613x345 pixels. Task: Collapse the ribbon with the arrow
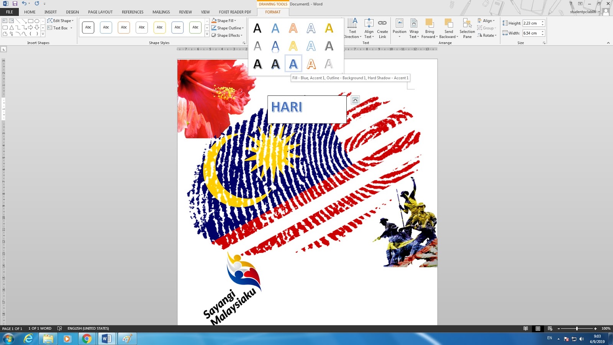pos(608,43)
